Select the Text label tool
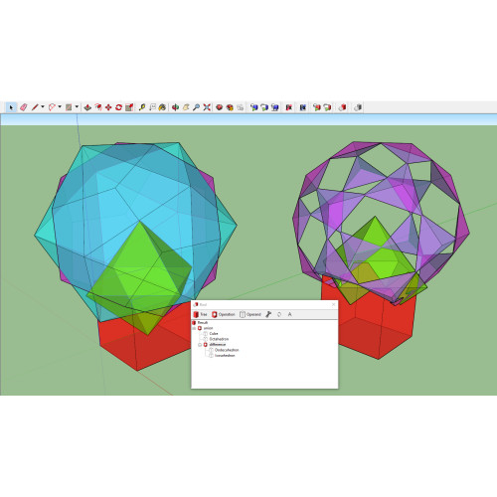 152,107
